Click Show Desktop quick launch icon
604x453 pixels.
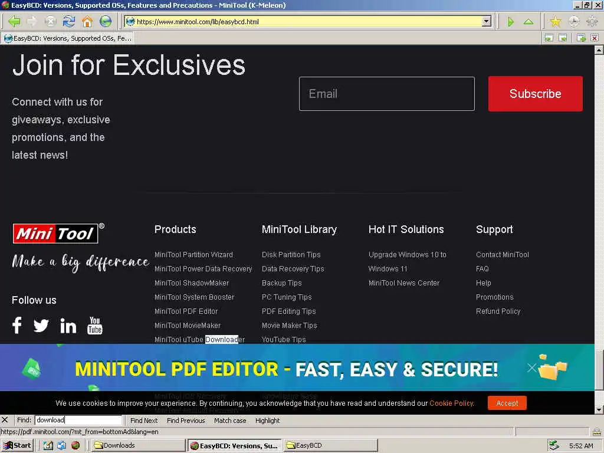(x=48, y=445)
